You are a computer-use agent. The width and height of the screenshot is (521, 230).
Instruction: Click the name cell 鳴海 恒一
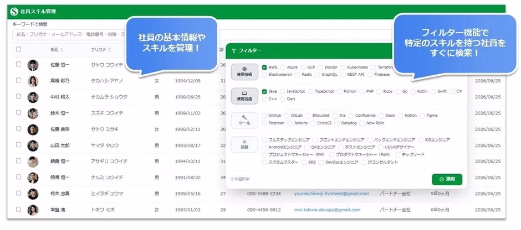point(60,177)
